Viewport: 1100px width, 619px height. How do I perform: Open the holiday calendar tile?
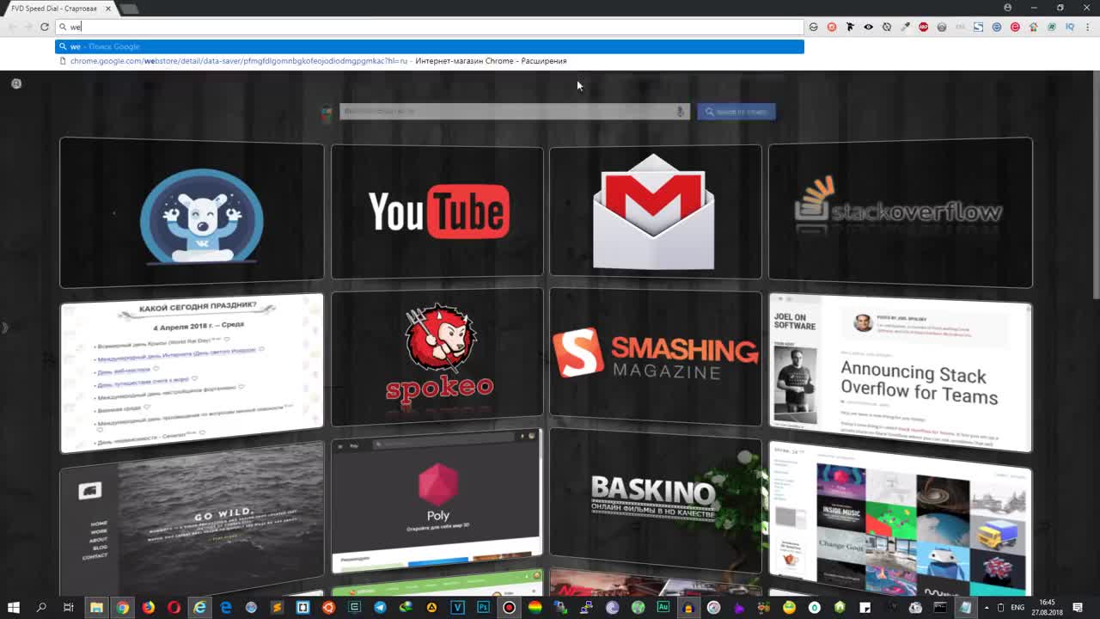pos(192,372)
